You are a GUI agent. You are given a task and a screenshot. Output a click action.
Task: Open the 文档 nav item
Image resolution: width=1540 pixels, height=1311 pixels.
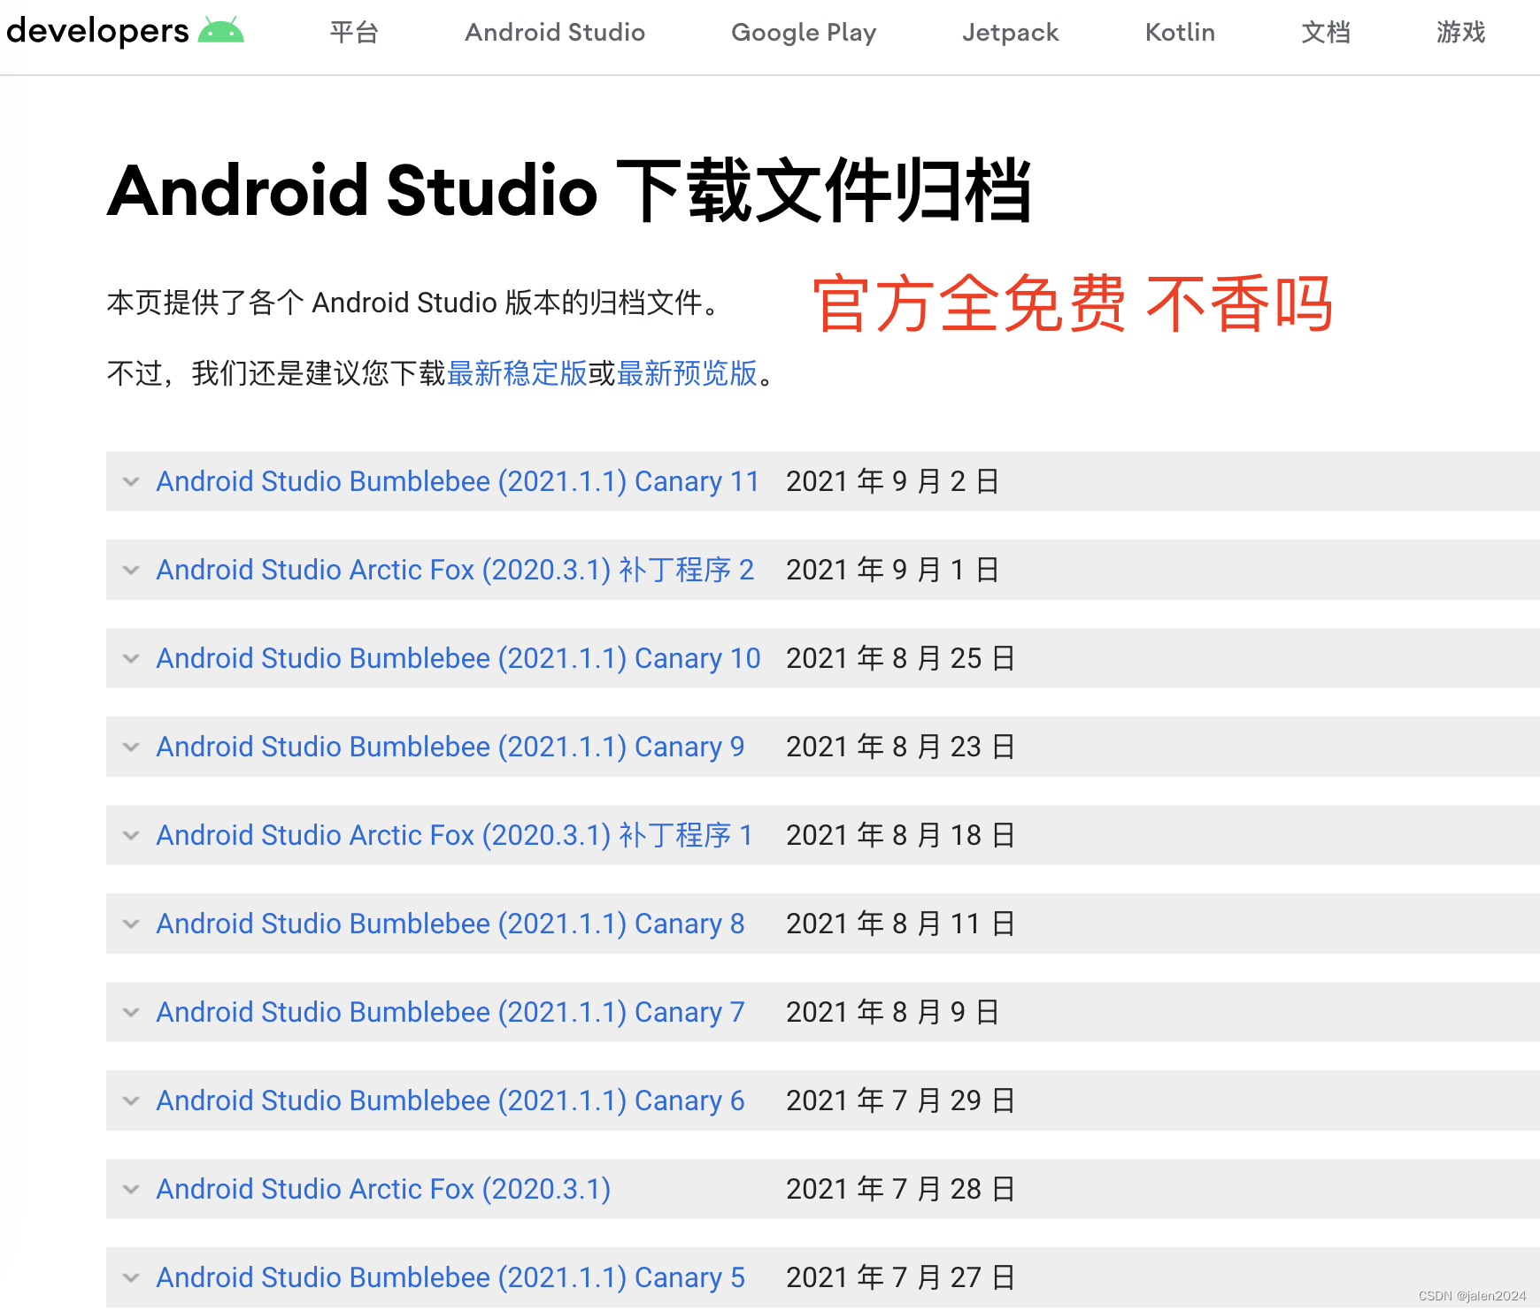pos(1326,33)
